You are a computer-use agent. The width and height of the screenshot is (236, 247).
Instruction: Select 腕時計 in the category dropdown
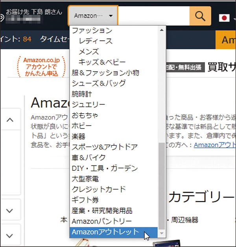81,94
